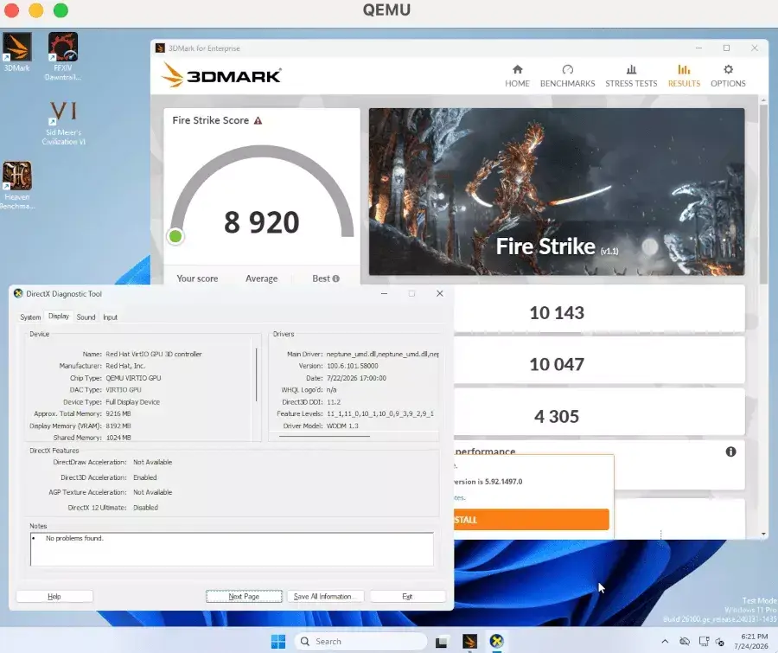Click the driver version 100.6.101.58000

(353, 366)
